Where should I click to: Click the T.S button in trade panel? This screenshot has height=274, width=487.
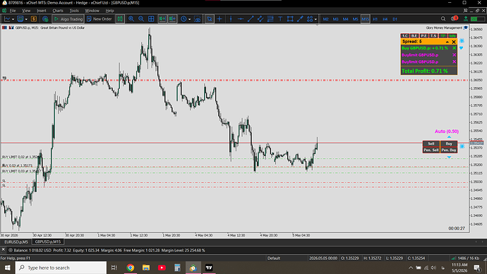pos(433,36)
